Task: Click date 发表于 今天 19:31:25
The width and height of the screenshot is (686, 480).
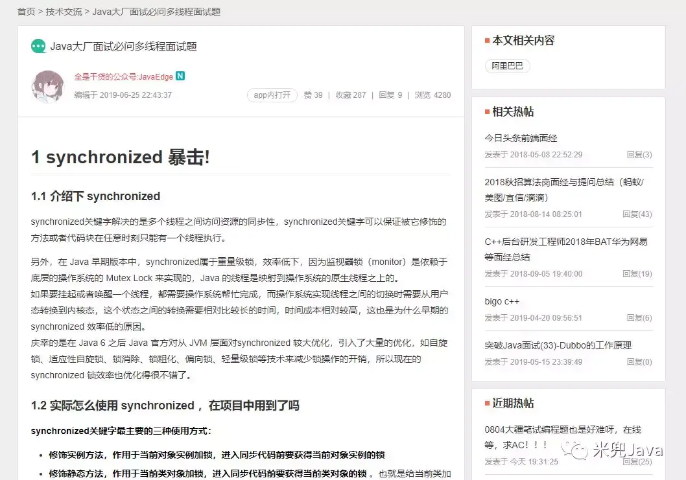Action: pyautogui.click(x=521, y=462)
